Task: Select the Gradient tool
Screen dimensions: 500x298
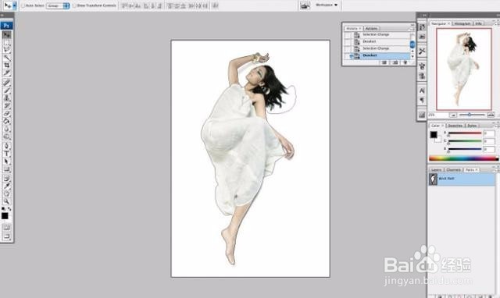Action: [x=7, y=121]
